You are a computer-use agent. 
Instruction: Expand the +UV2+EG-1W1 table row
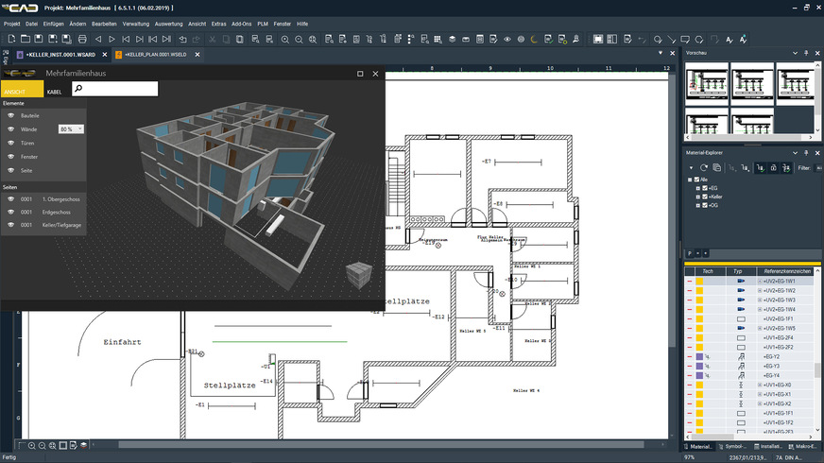759,282
